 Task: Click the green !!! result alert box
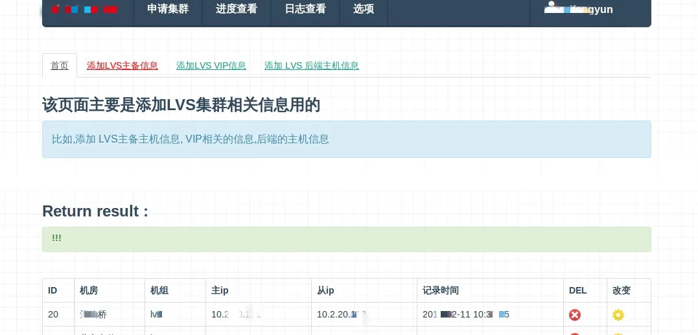[346, 239]
